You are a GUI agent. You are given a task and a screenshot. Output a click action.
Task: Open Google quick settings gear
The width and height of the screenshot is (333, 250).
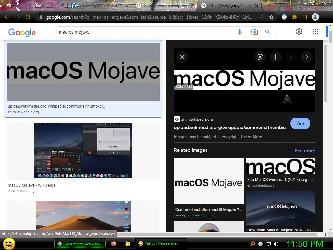(x=299, y=32)
